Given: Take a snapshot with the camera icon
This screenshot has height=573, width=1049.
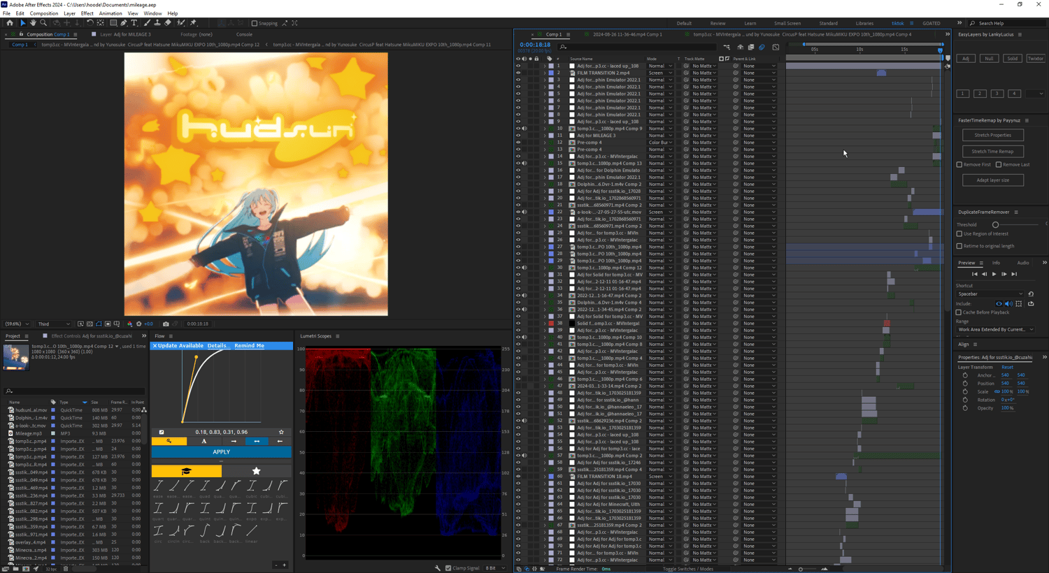Looking at the screenshot, I should point(166,324).
